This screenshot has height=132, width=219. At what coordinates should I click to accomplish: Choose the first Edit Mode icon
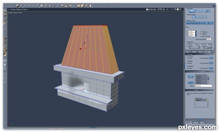point(192,11)
